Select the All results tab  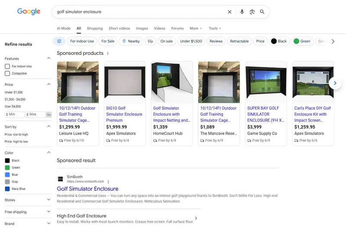click(79, 28)
